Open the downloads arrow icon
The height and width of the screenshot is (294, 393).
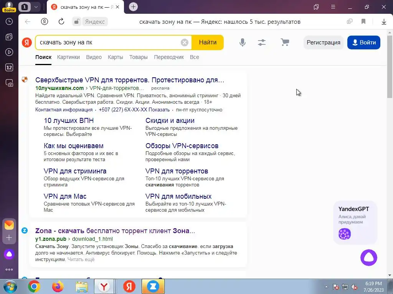384,22
